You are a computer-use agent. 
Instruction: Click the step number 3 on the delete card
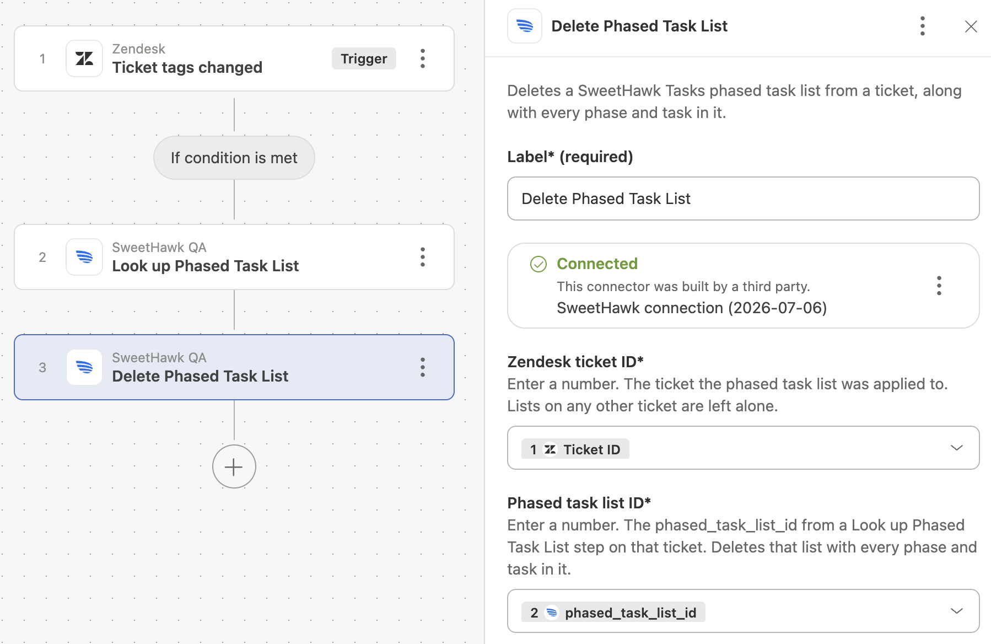(42, 368)
